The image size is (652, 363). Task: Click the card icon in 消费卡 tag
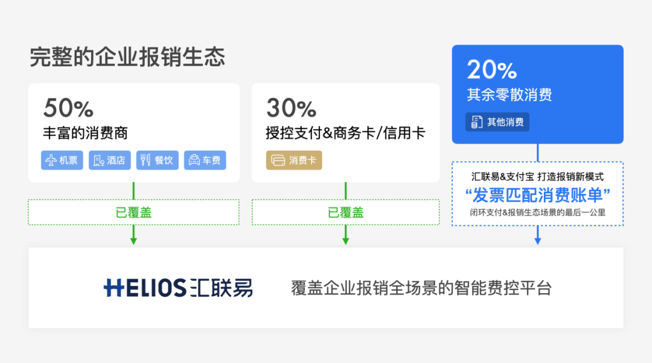click(x=278, y=160)
